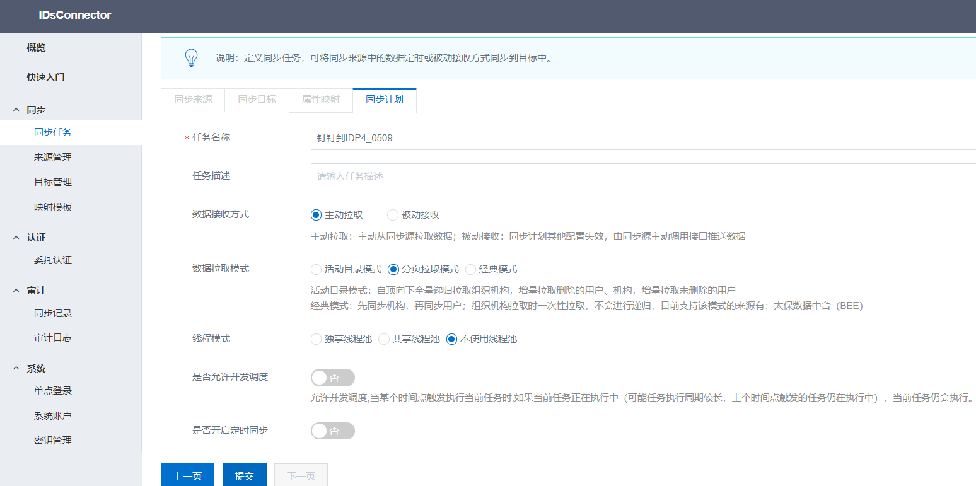Switch to the 同步计划 tab
The image size is (976, 486).
pos(385,100)
